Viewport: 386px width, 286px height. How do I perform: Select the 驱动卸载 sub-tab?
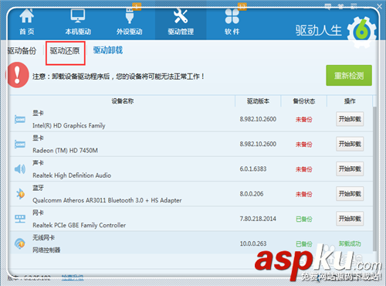pos(108,50)
